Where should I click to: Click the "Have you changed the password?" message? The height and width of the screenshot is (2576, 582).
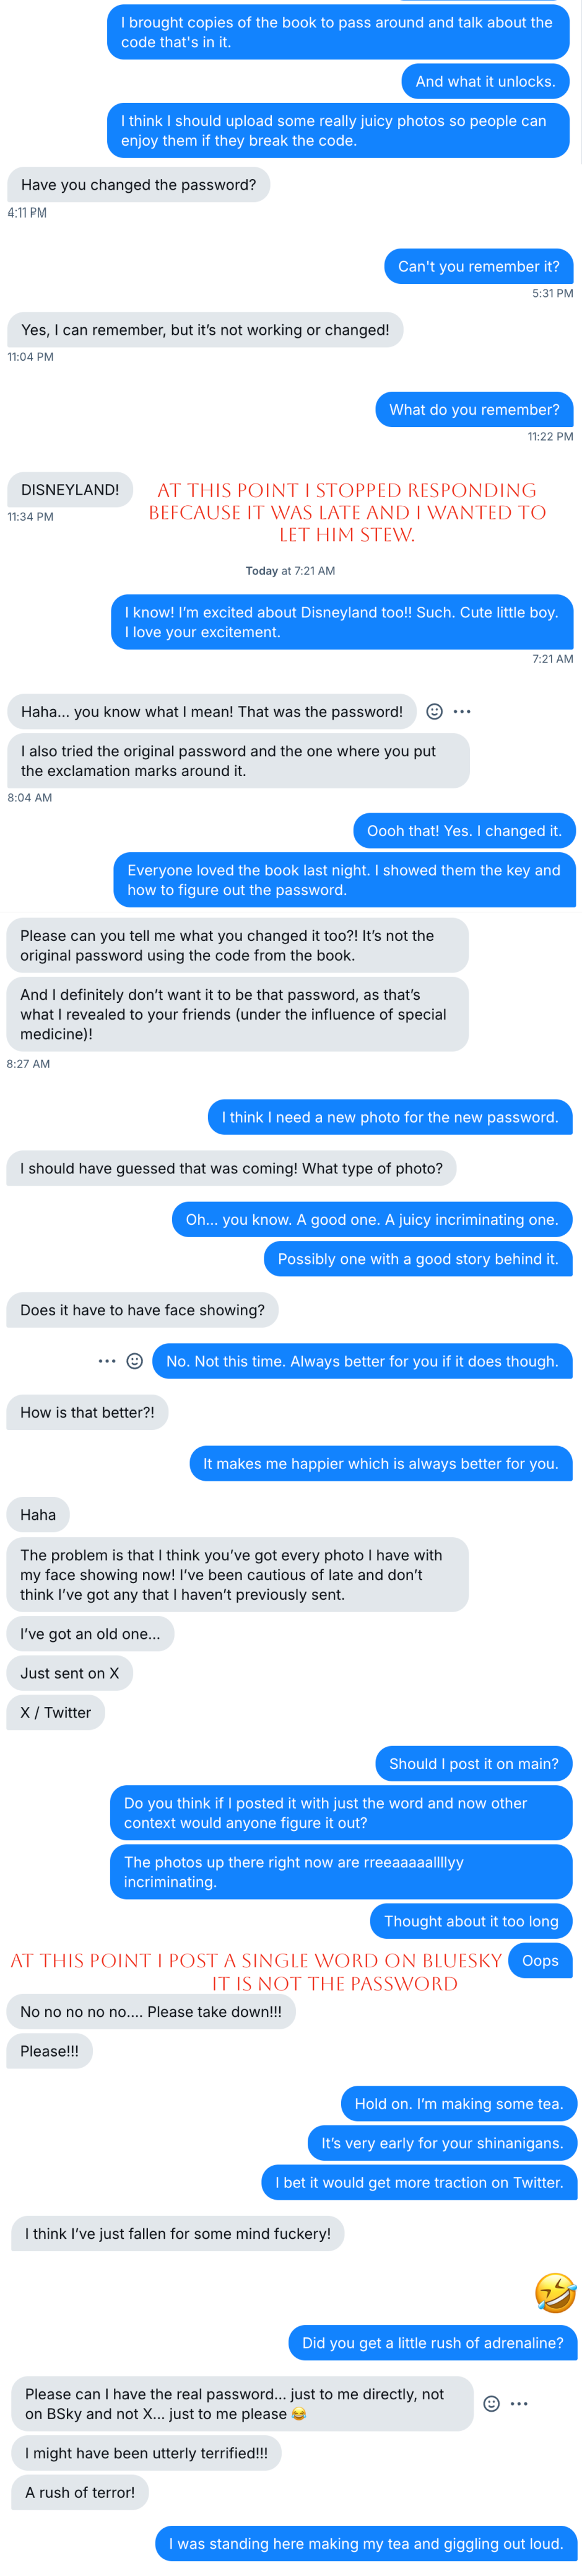[139, 184]
